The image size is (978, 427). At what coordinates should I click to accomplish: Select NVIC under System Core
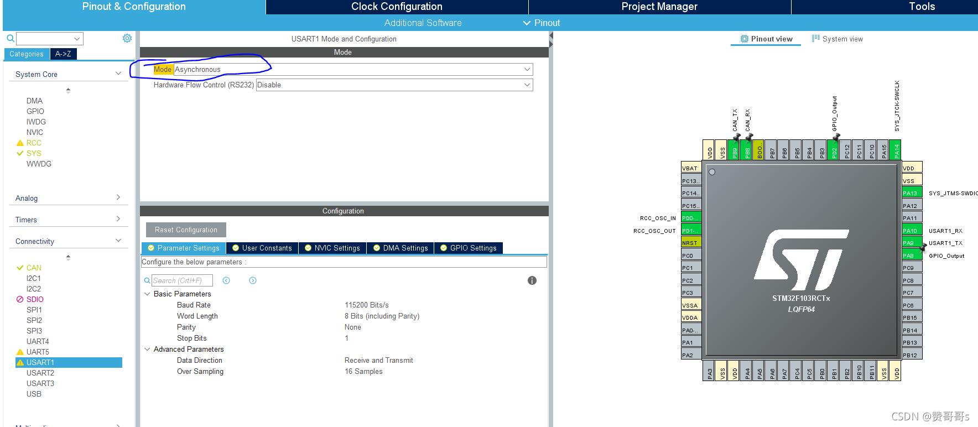[x=35, y=132]
